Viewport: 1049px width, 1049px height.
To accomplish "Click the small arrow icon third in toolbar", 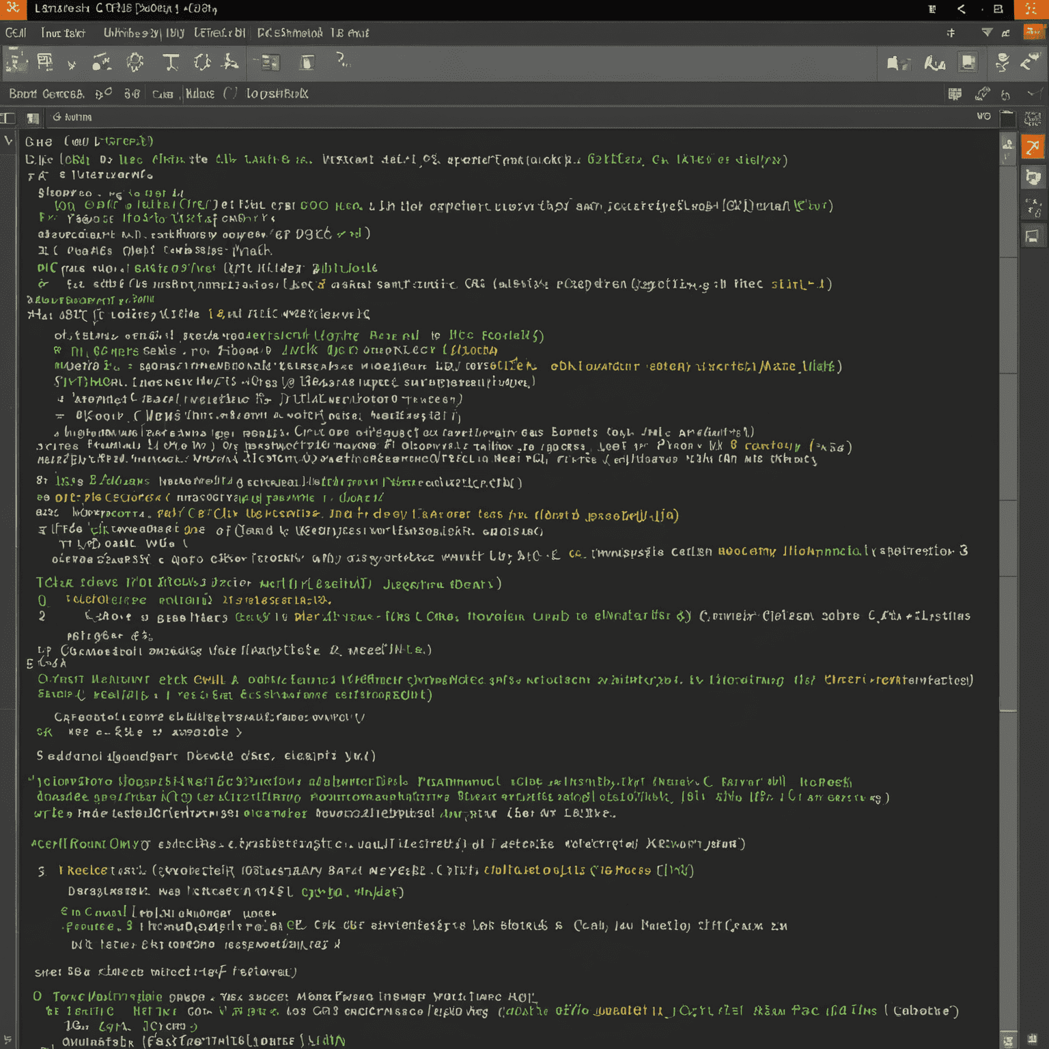I will (72, 66).
